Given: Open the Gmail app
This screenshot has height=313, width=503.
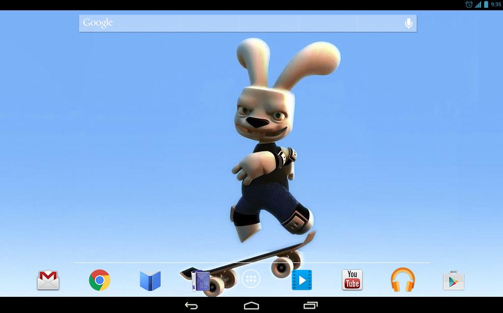Looking at the screenshot, I should pos(48,280).
